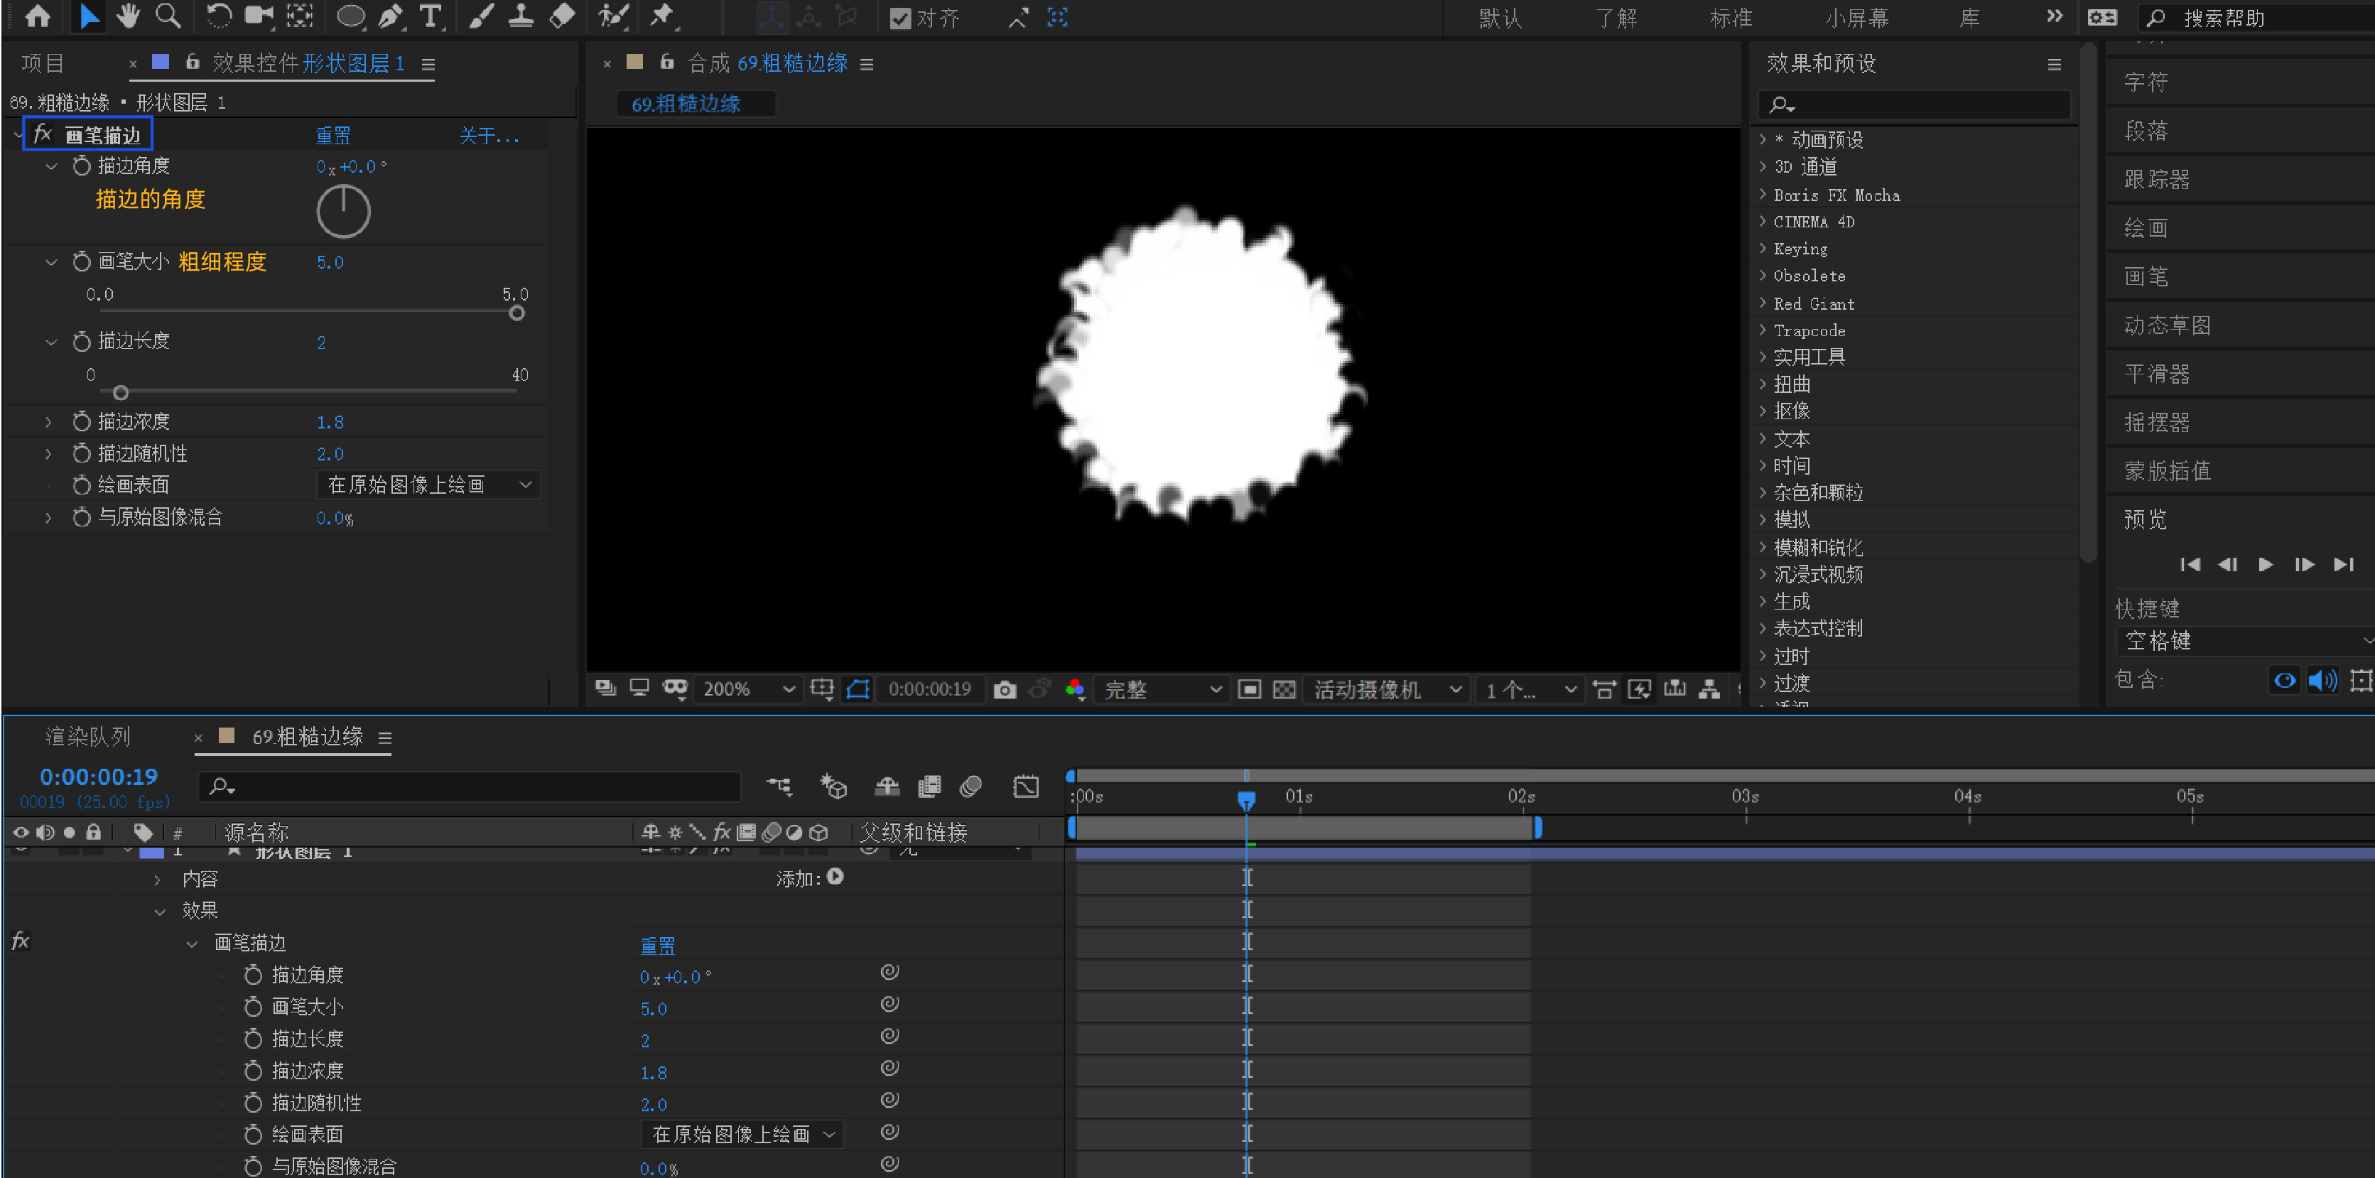Click 重置 in effect controls panel
This screenshot has height=1178, width=2375.
click(x=332, y=136)
